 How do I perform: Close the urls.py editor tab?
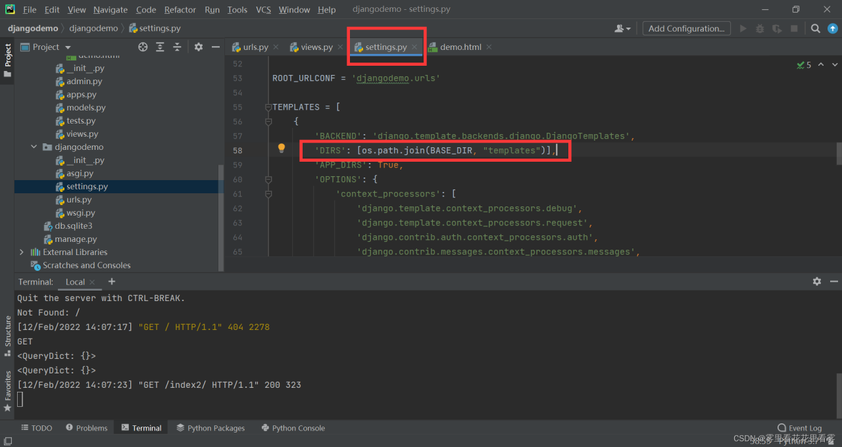point(276,47)
